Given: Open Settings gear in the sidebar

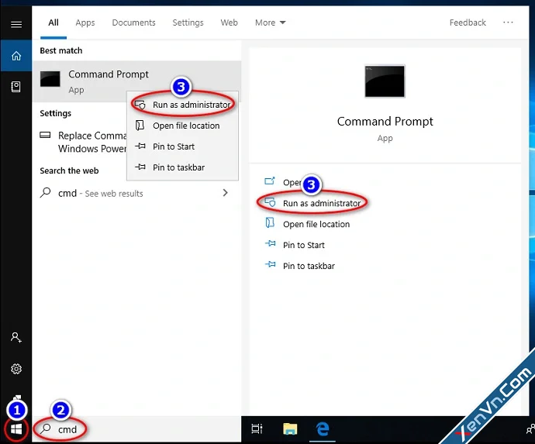Looking at the screenshot, I should point(16,369).
